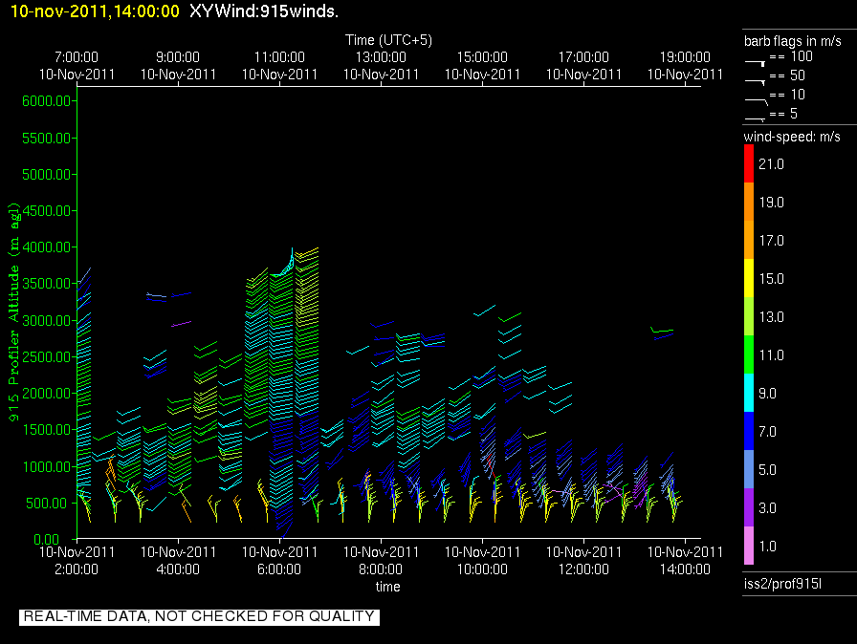The width and height of the screenshot is (857, 644).
Task: Click the XYWind:915winds. title text
Action: (264, 11)
